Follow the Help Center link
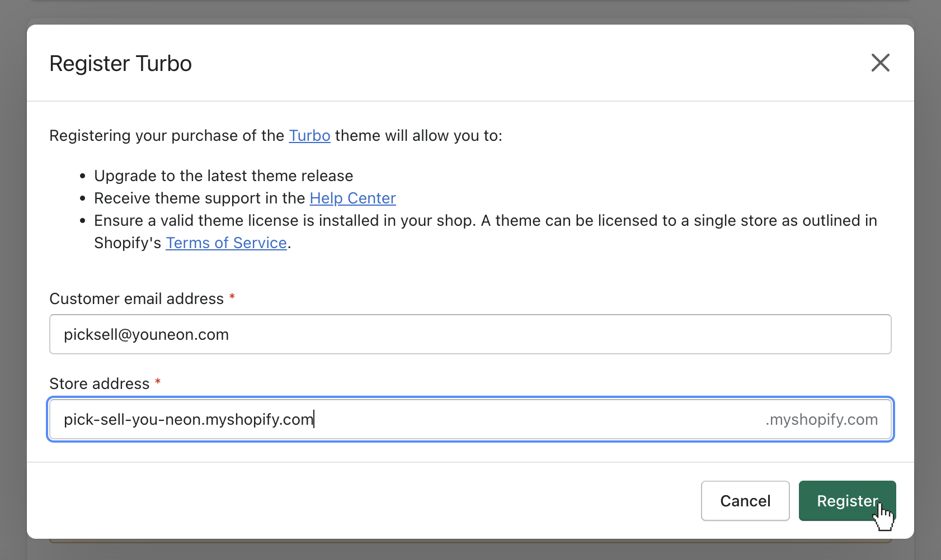The width and height of the screenshot is (941, 560). click(352, 198)
